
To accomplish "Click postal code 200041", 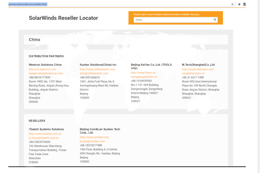I will tap(186, 98).
